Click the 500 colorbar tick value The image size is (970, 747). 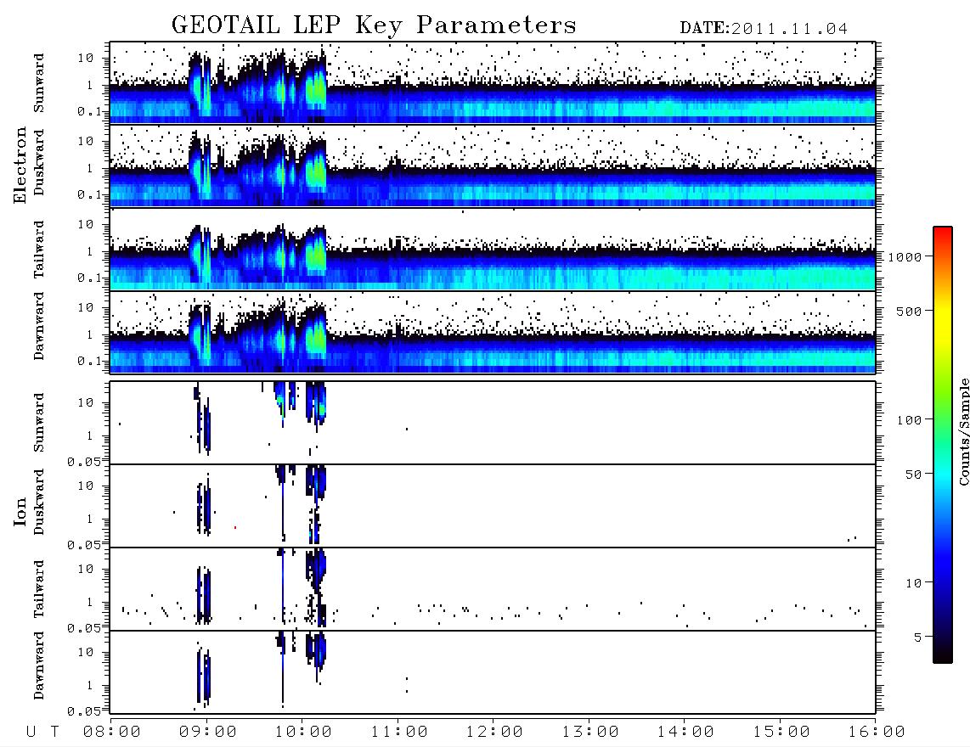click(910, 311)
